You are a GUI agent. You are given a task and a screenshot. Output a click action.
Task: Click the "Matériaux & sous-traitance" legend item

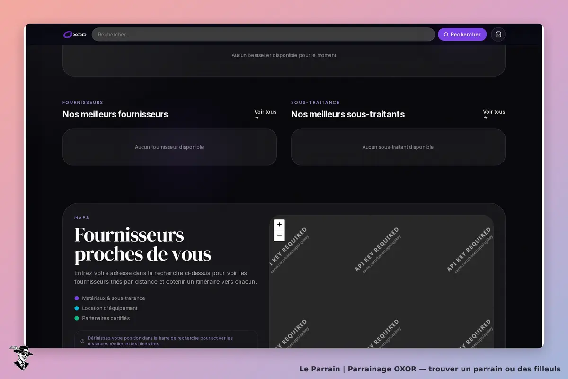pos(110,298)
